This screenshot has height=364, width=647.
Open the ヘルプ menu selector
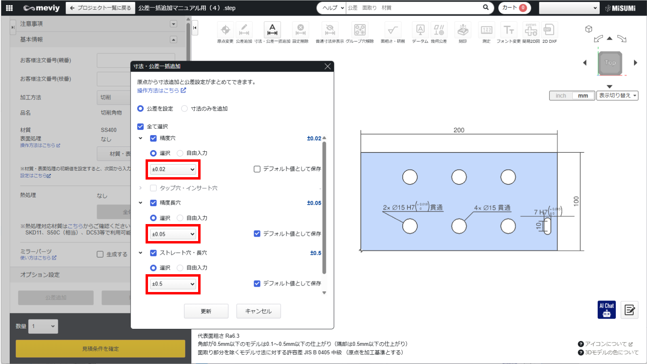coord(332,8)
